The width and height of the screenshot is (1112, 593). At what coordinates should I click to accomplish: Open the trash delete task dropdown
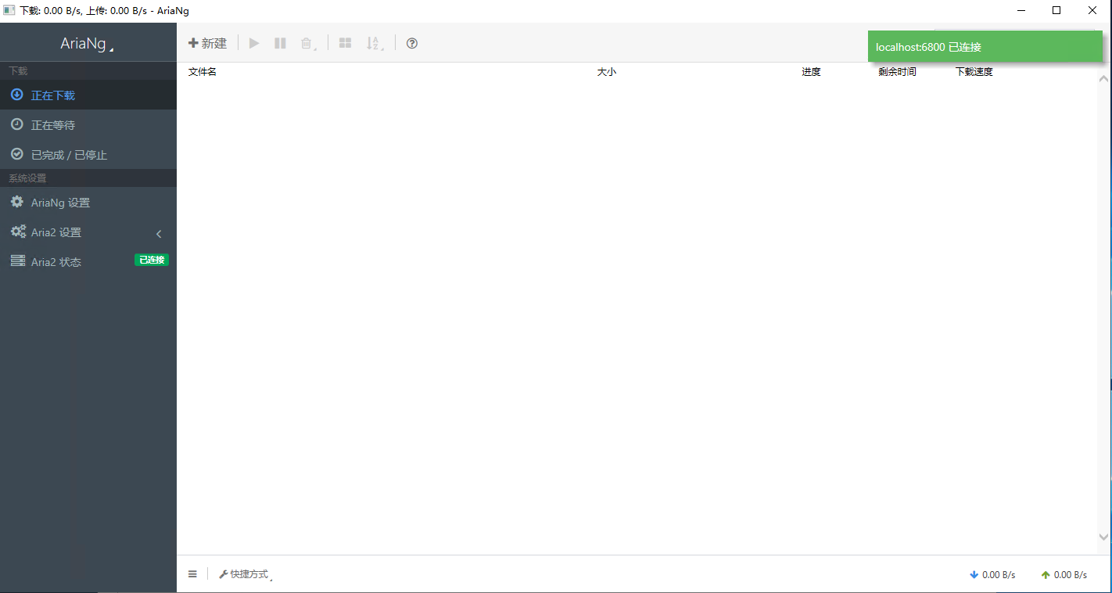click(x=307, y=44)
